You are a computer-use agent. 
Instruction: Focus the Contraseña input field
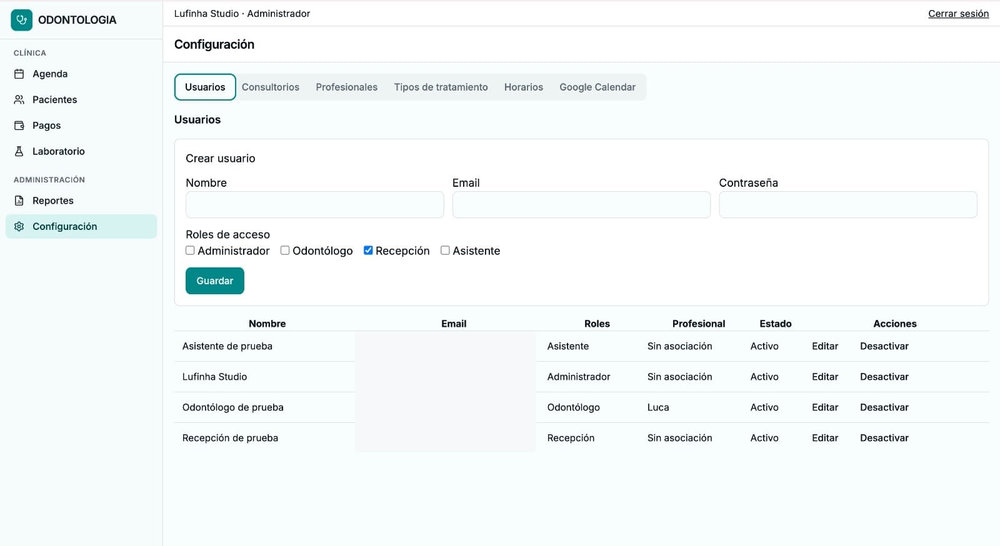pyautogui.click(x=848, y=205)
